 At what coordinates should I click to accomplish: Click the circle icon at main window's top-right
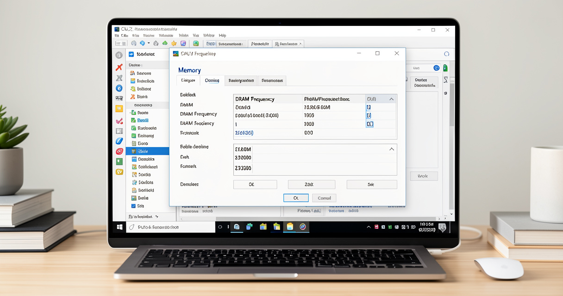[x=447, y=54]
